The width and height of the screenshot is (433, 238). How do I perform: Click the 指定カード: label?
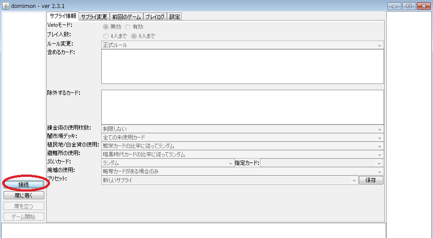(247, 163)
